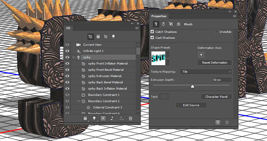Click Render icon at Properties panel bottom
Viewport: 267px width, 141px height.
coord(218,123)
